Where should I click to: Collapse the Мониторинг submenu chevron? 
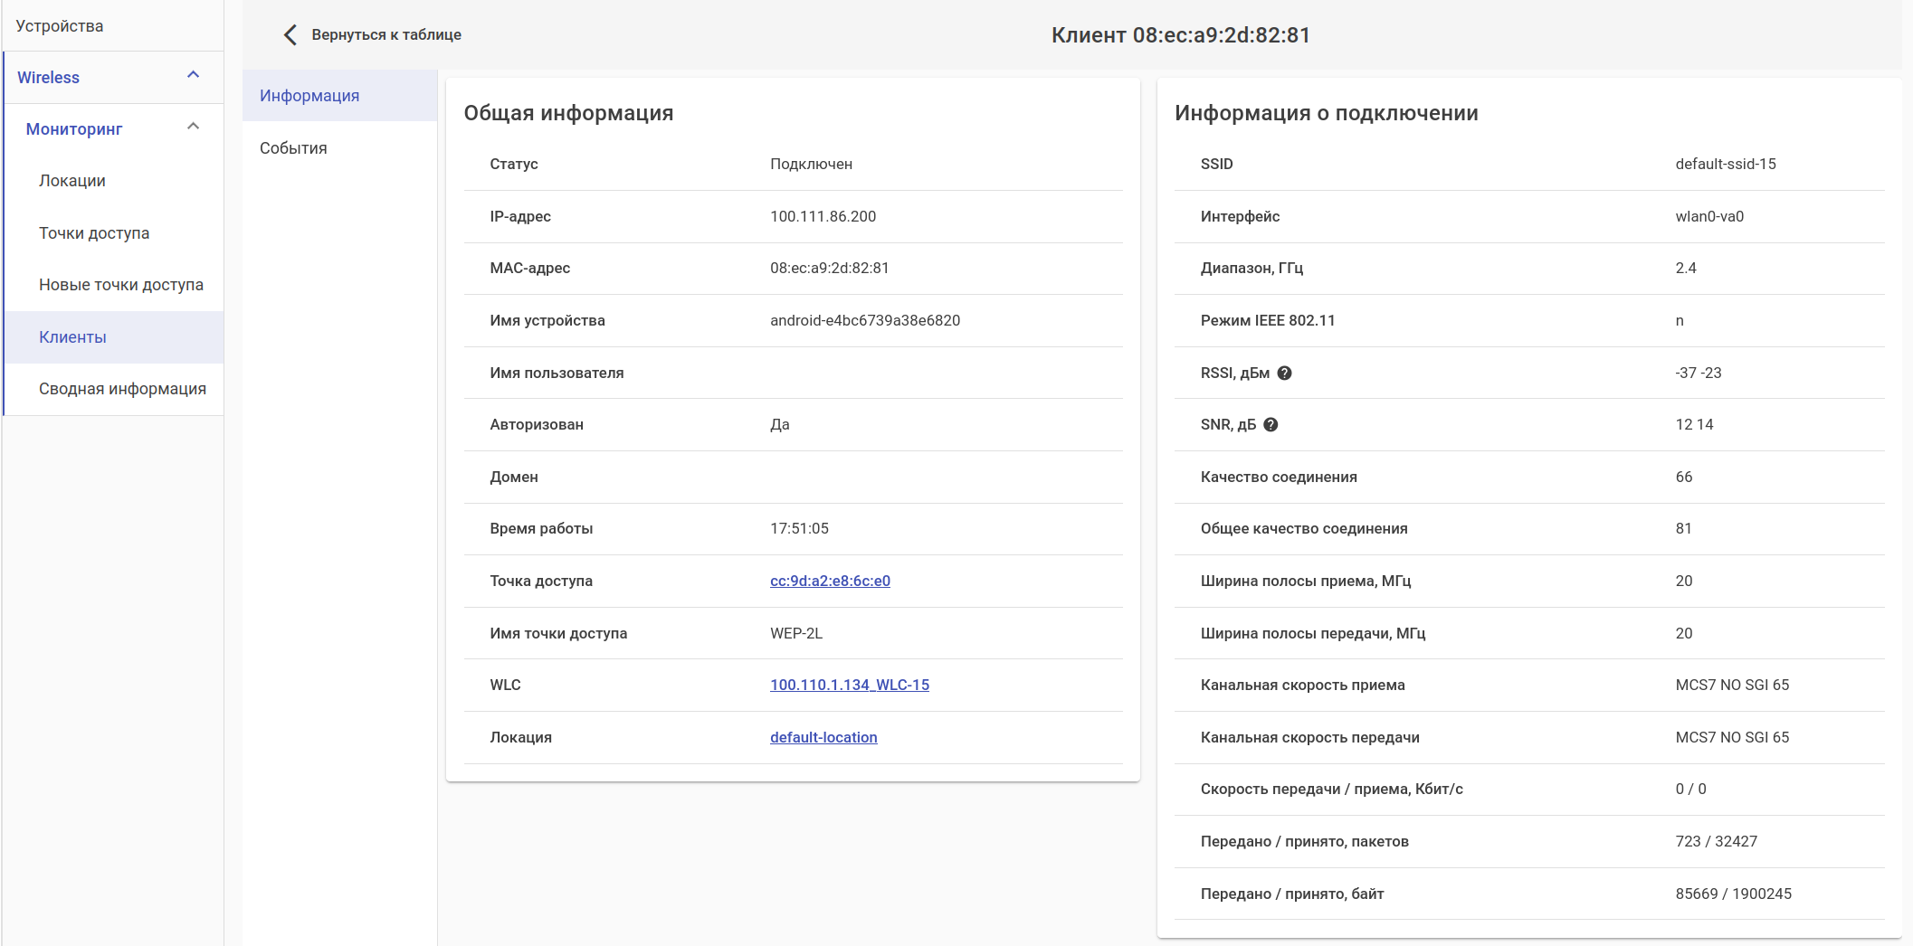(193, 127)
